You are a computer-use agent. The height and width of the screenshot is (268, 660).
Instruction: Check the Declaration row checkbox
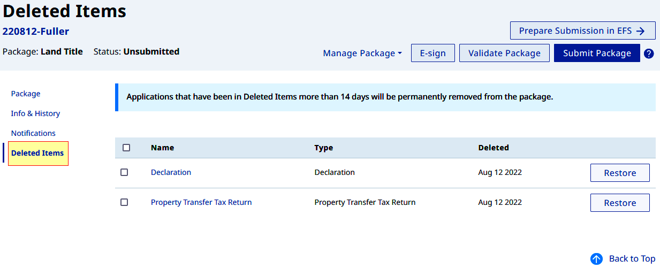click(x=124, y=172)
